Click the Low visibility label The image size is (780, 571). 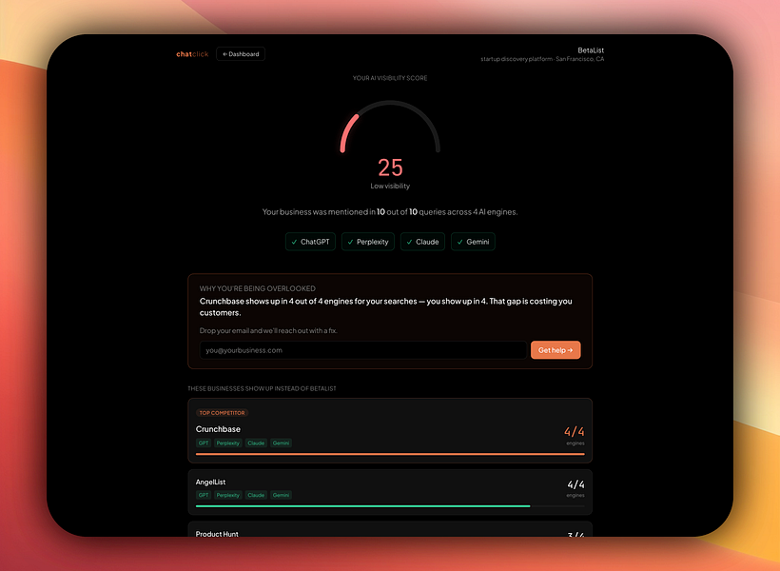390,187
